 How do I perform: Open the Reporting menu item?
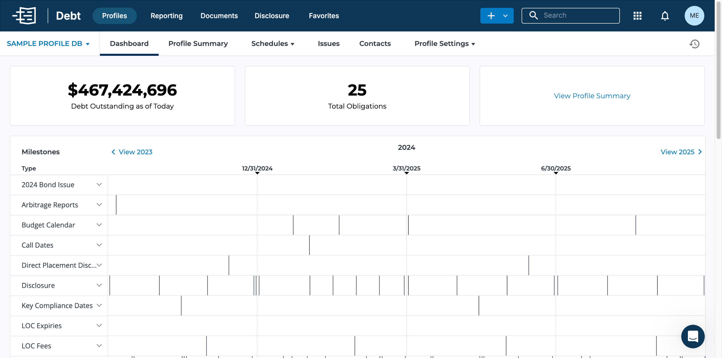166,16
